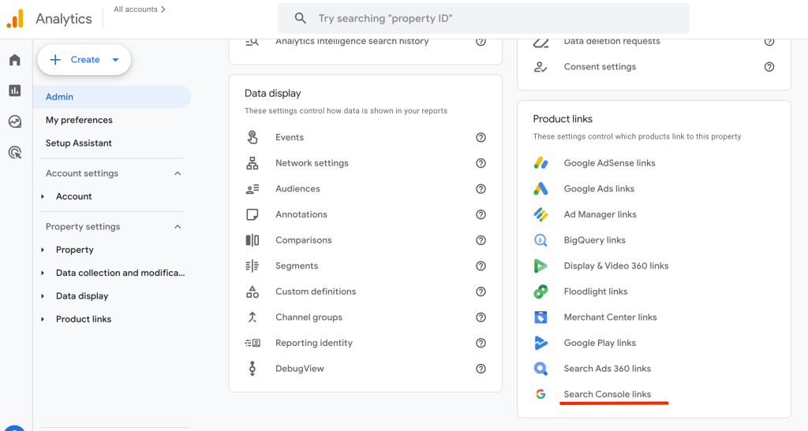Click the search magnifier icon

(x=301, y=18)
